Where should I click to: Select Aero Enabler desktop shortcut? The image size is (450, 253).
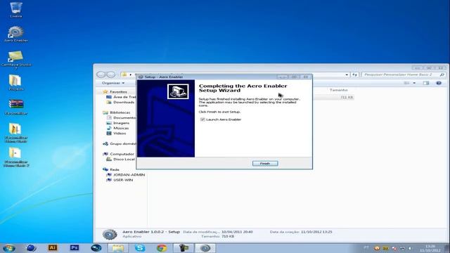tap(16, 34)
